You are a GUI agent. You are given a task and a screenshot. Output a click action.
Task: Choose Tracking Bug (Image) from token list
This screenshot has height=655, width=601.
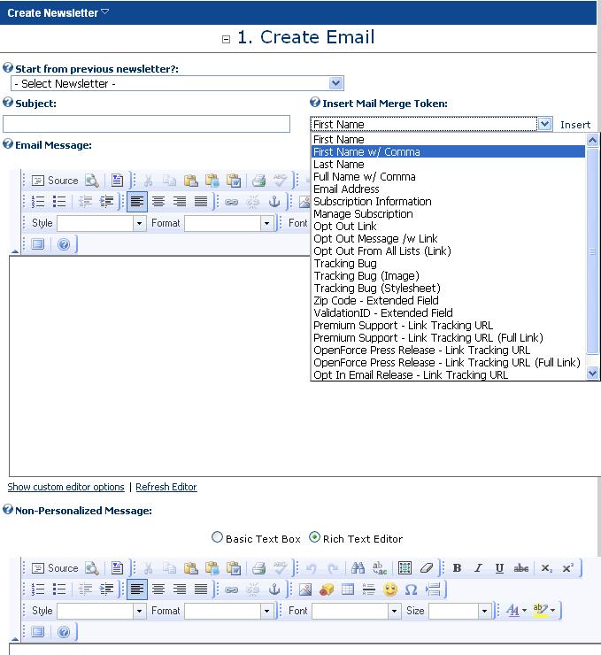click(448, 275)
